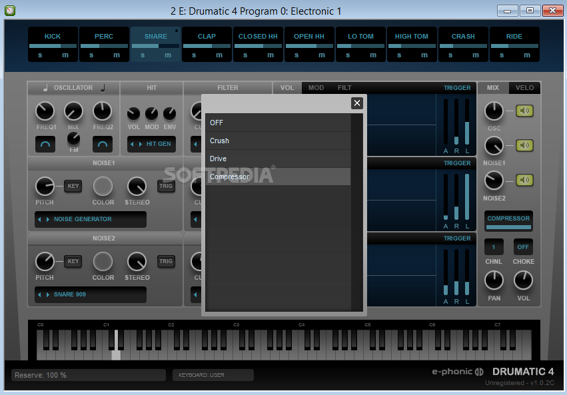The height and width of the screenshot is (395, 567).
Task: Click the HIT VOL knob
Action: [x=133, y=113]
